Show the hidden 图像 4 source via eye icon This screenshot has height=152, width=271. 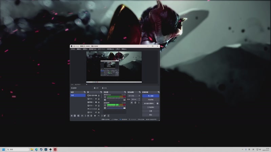(96, 106)
